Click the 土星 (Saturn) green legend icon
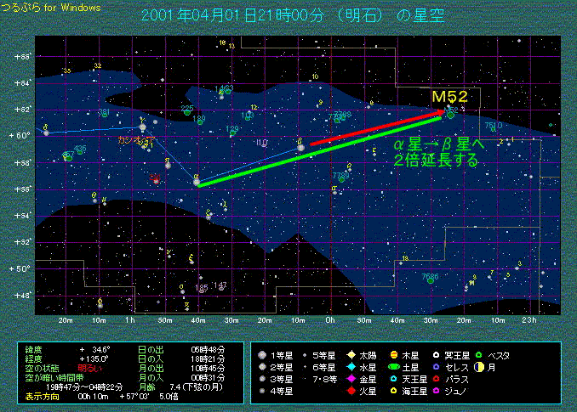The image size is (577, 412). pyautogui.click(x=396, y=366)
